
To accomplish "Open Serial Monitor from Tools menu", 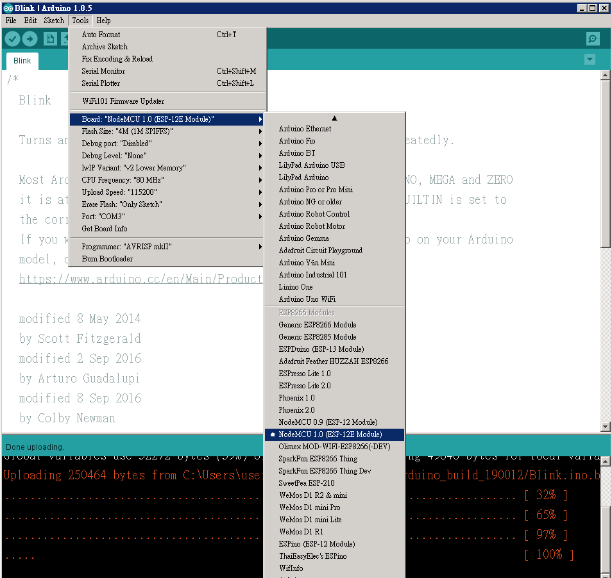I will click(167, 71).
